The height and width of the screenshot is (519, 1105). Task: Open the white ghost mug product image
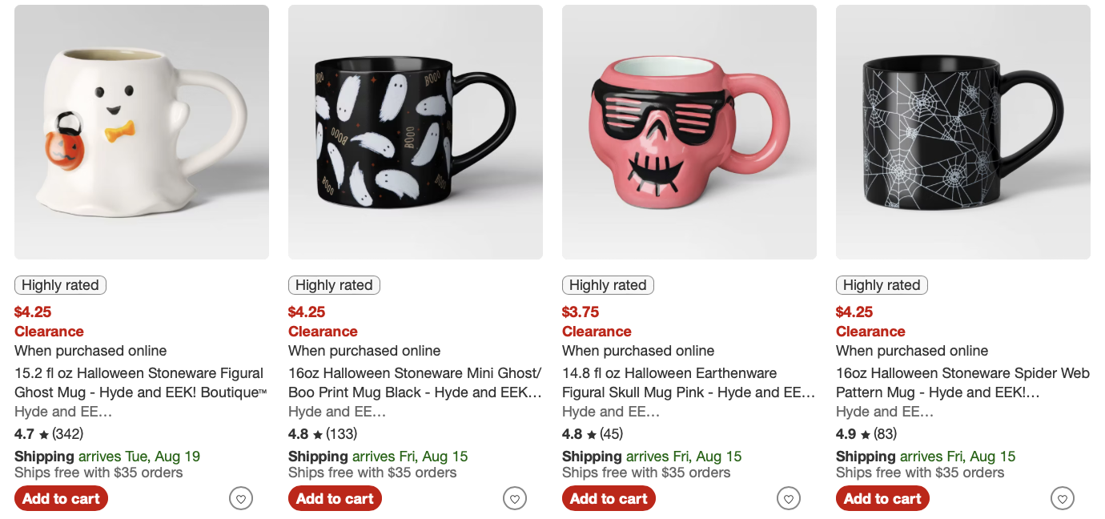coord(142,132)
